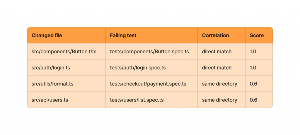Screen dimensions: 300x135
Task: Click the "Failing test" column header
Action: 123,36
